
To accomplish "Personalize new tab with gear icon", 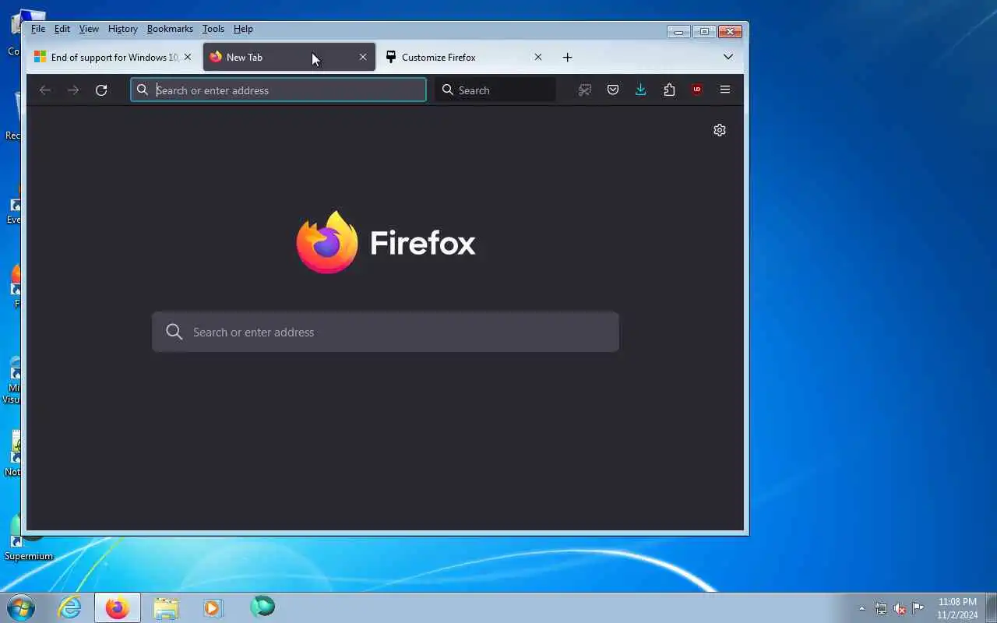I will (x=720, y=130).
